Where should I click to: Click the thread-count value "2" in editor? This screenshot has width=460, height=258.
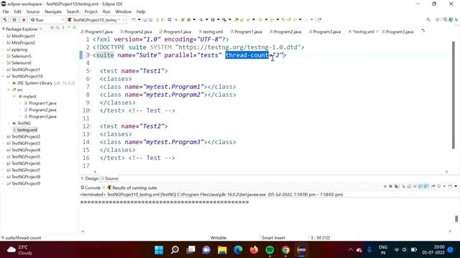click(x=278, y=55)
